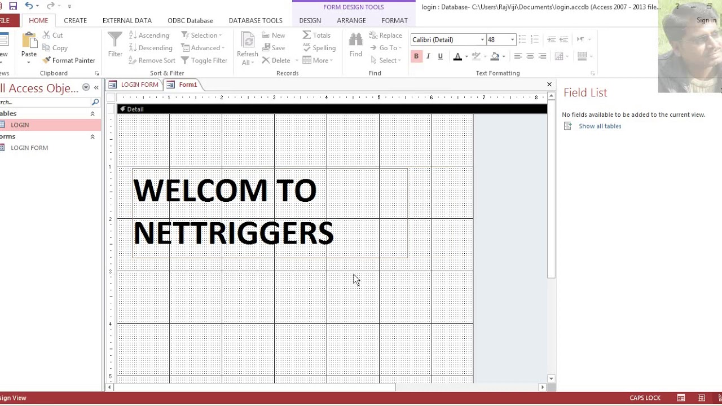The image size is (722, 406).
Task: Open the font size 48 dropdown
Action: [512, 39]
